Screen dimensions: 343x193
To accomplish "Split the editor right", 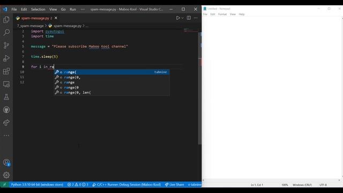I will (189, 18).
